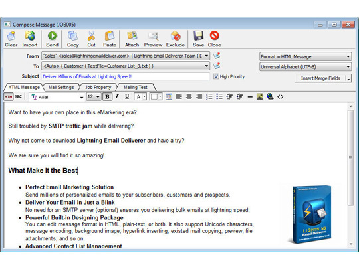Click the vertical scrollbar thumb
The height and width of the screenshot is (269, 359).
pos(350,157)
